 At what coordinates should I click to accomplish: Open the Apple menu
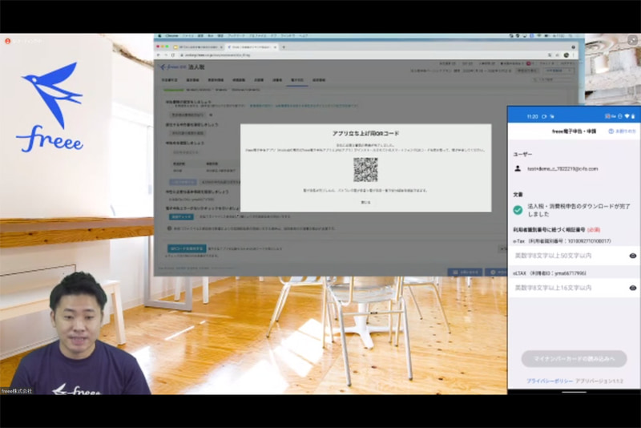[159, 36]
